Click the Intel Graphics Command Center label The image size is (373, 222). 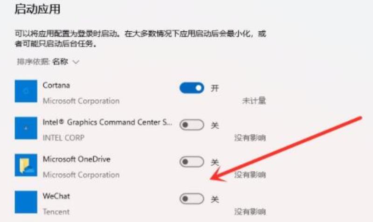point(107,122)
